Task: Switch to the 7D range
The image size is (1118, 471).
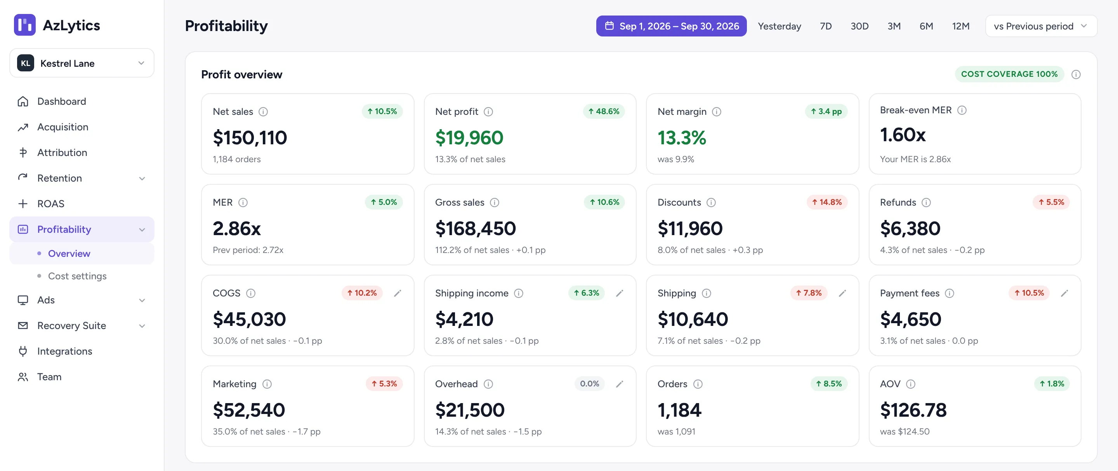Action: pyautogui.click(x=825, y=26)
